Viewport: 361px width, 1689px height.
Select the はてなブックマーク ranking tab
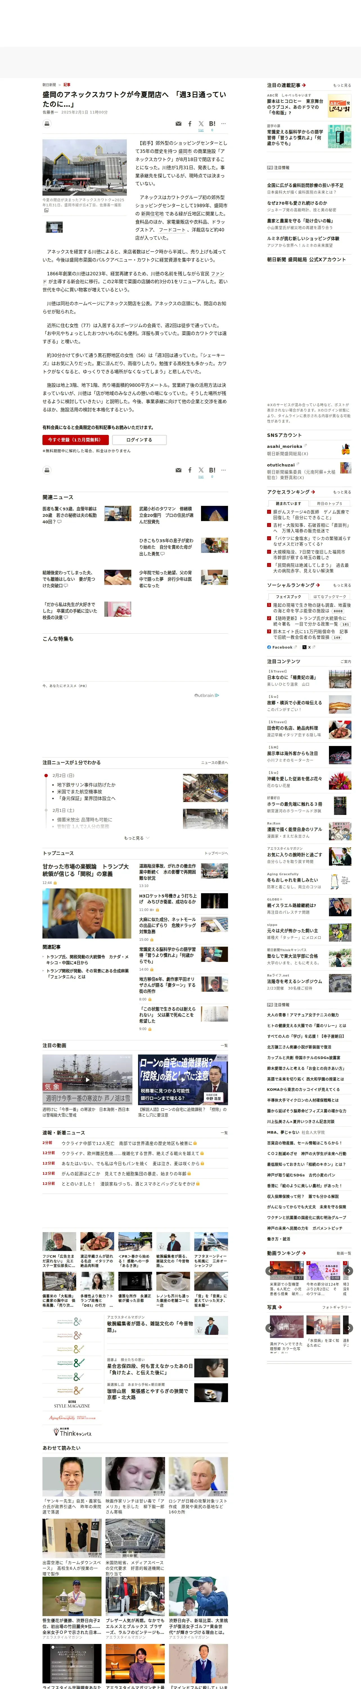pyautogui.click(x=330, y=597)
